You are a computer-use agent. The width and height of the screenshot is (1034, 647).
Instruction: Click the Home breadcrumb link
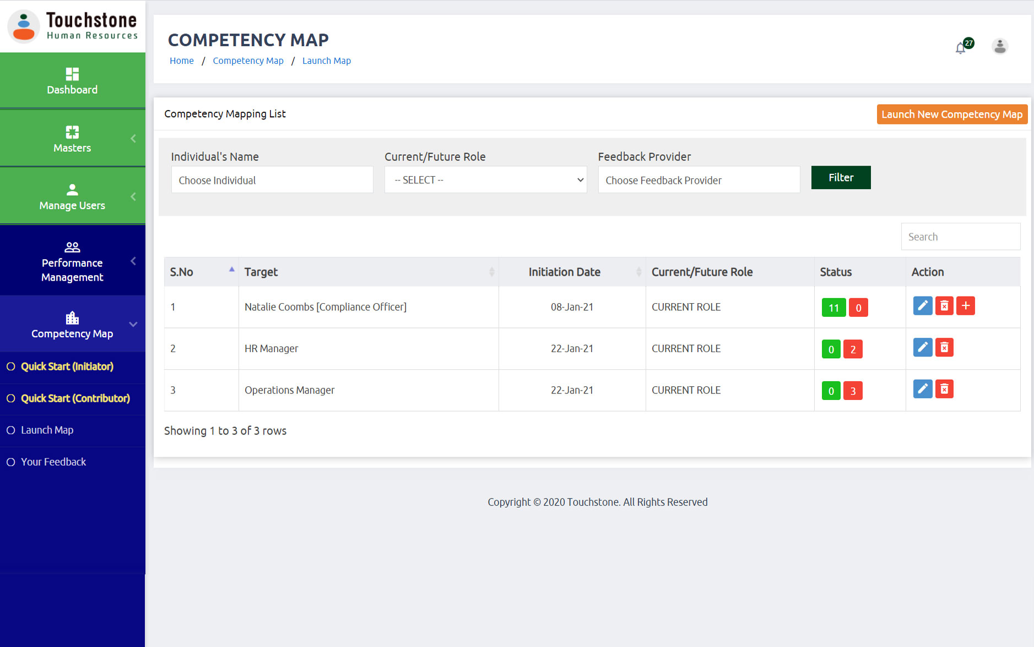tap(181, 61)
